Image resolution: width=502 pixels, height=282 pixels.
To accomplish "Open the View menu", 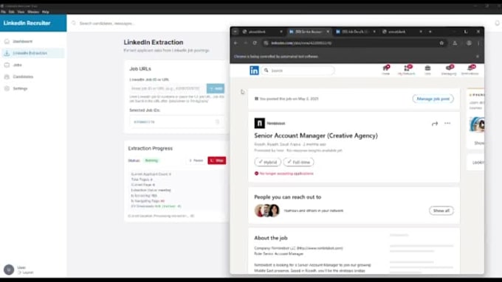I will pos(21,12).
